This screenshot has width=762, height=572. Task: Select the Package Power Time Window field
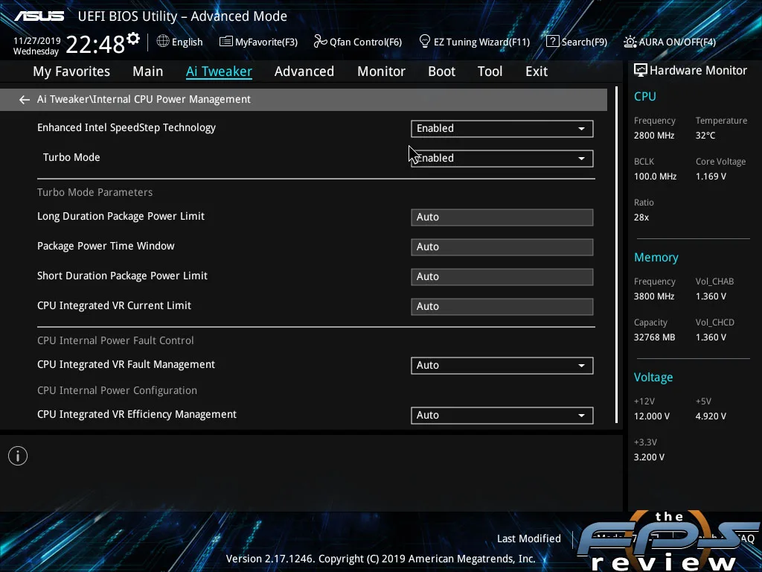[x=502, y=247]
